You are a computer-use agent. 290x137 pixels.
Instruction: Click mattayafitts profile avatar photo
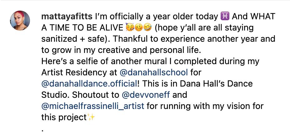(20, 20)
